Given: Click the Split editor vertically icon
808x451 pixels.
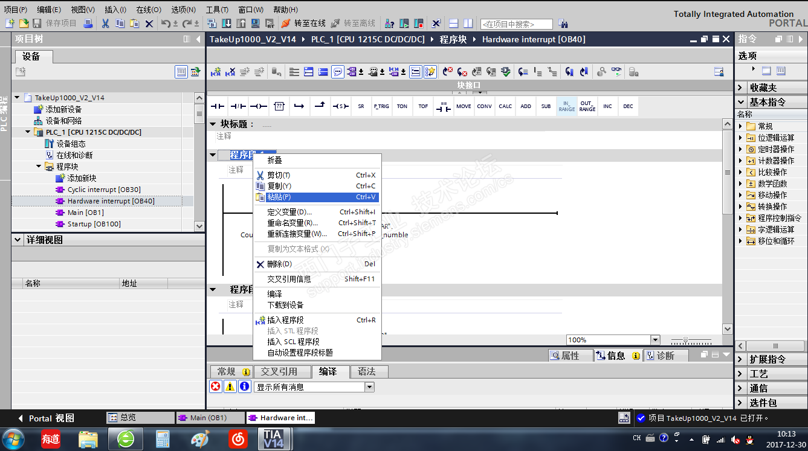Looking at the screenshot, I should click(x=467, y=24).
